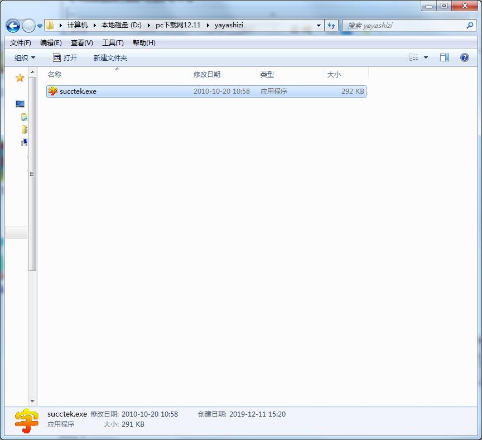This screenshot has height=440, width=482.
Task: Click the large succtek icon in details pane
Action: tap(27, 420)
